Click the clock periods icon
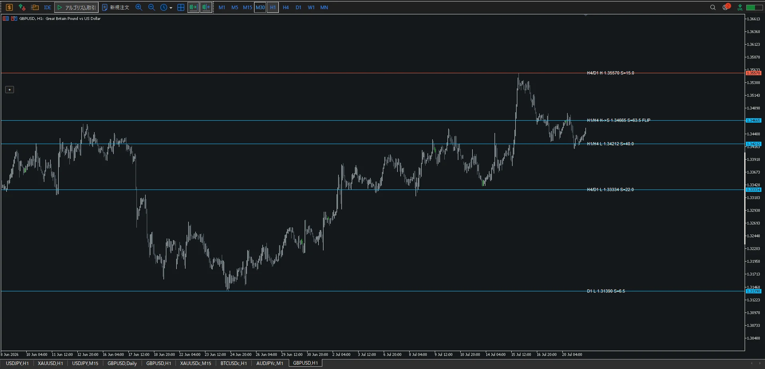The image size is (765, 369). [164, 7]
